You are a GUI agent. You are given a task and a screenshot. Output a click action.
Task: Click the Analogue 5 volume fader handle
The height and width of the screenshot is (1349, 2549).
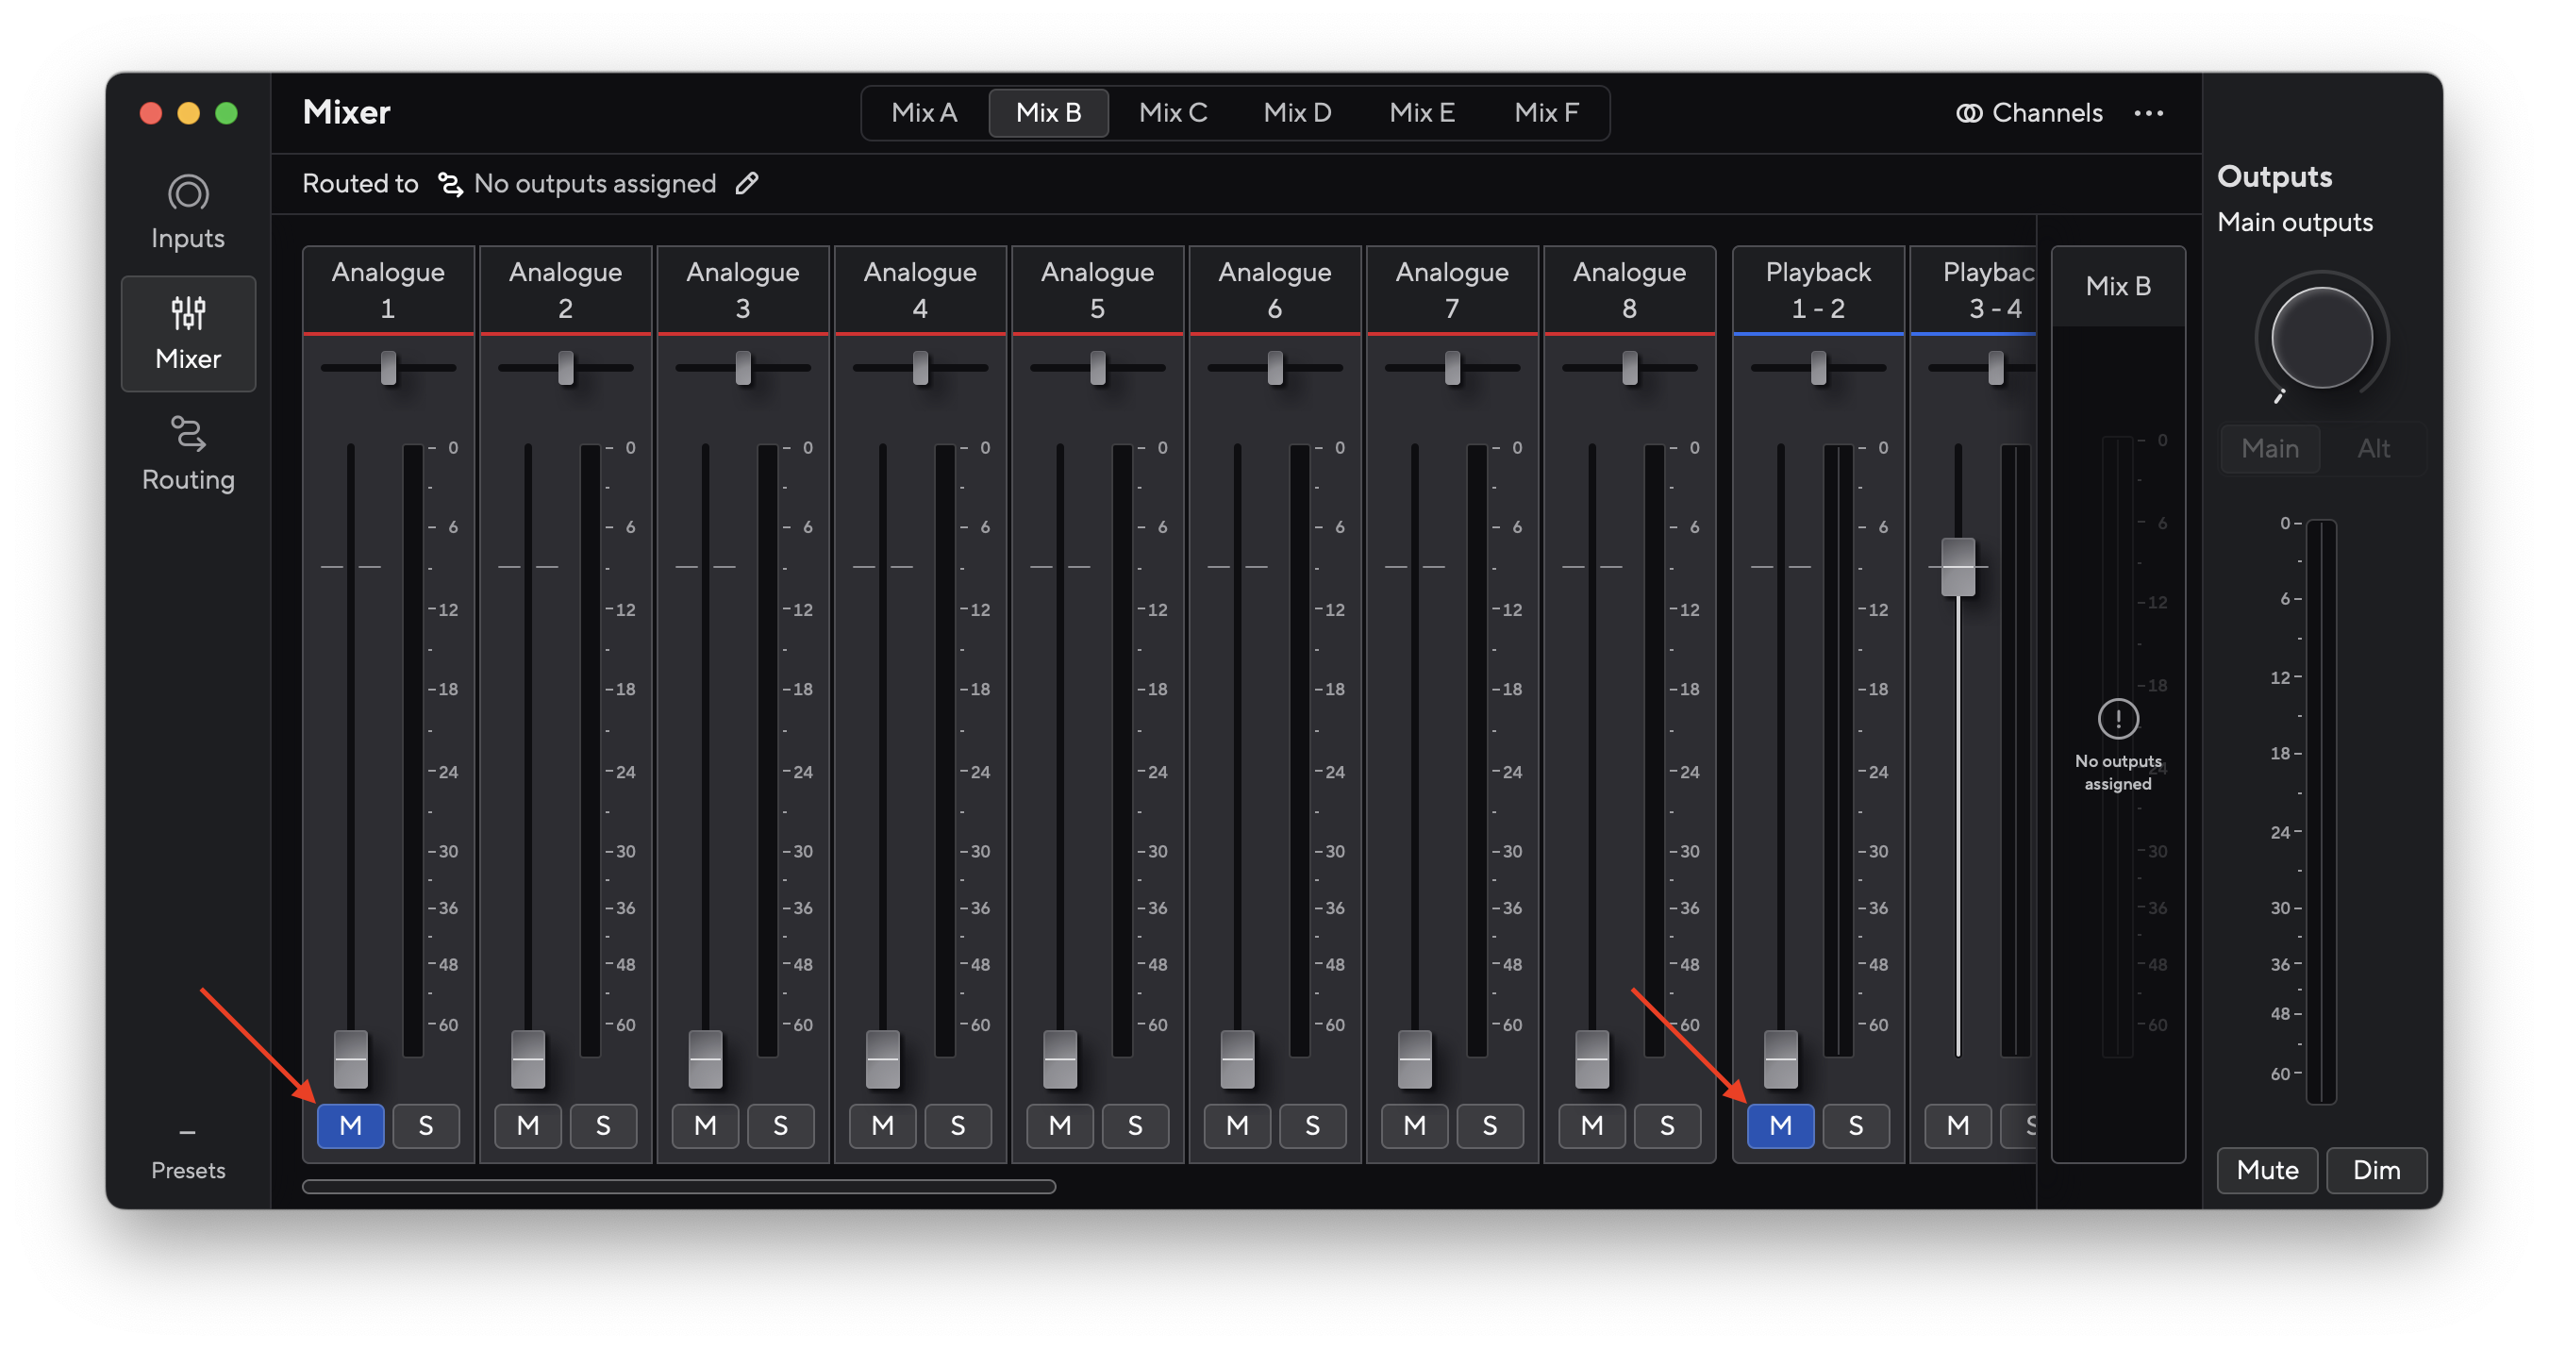pos(1059,1059)
